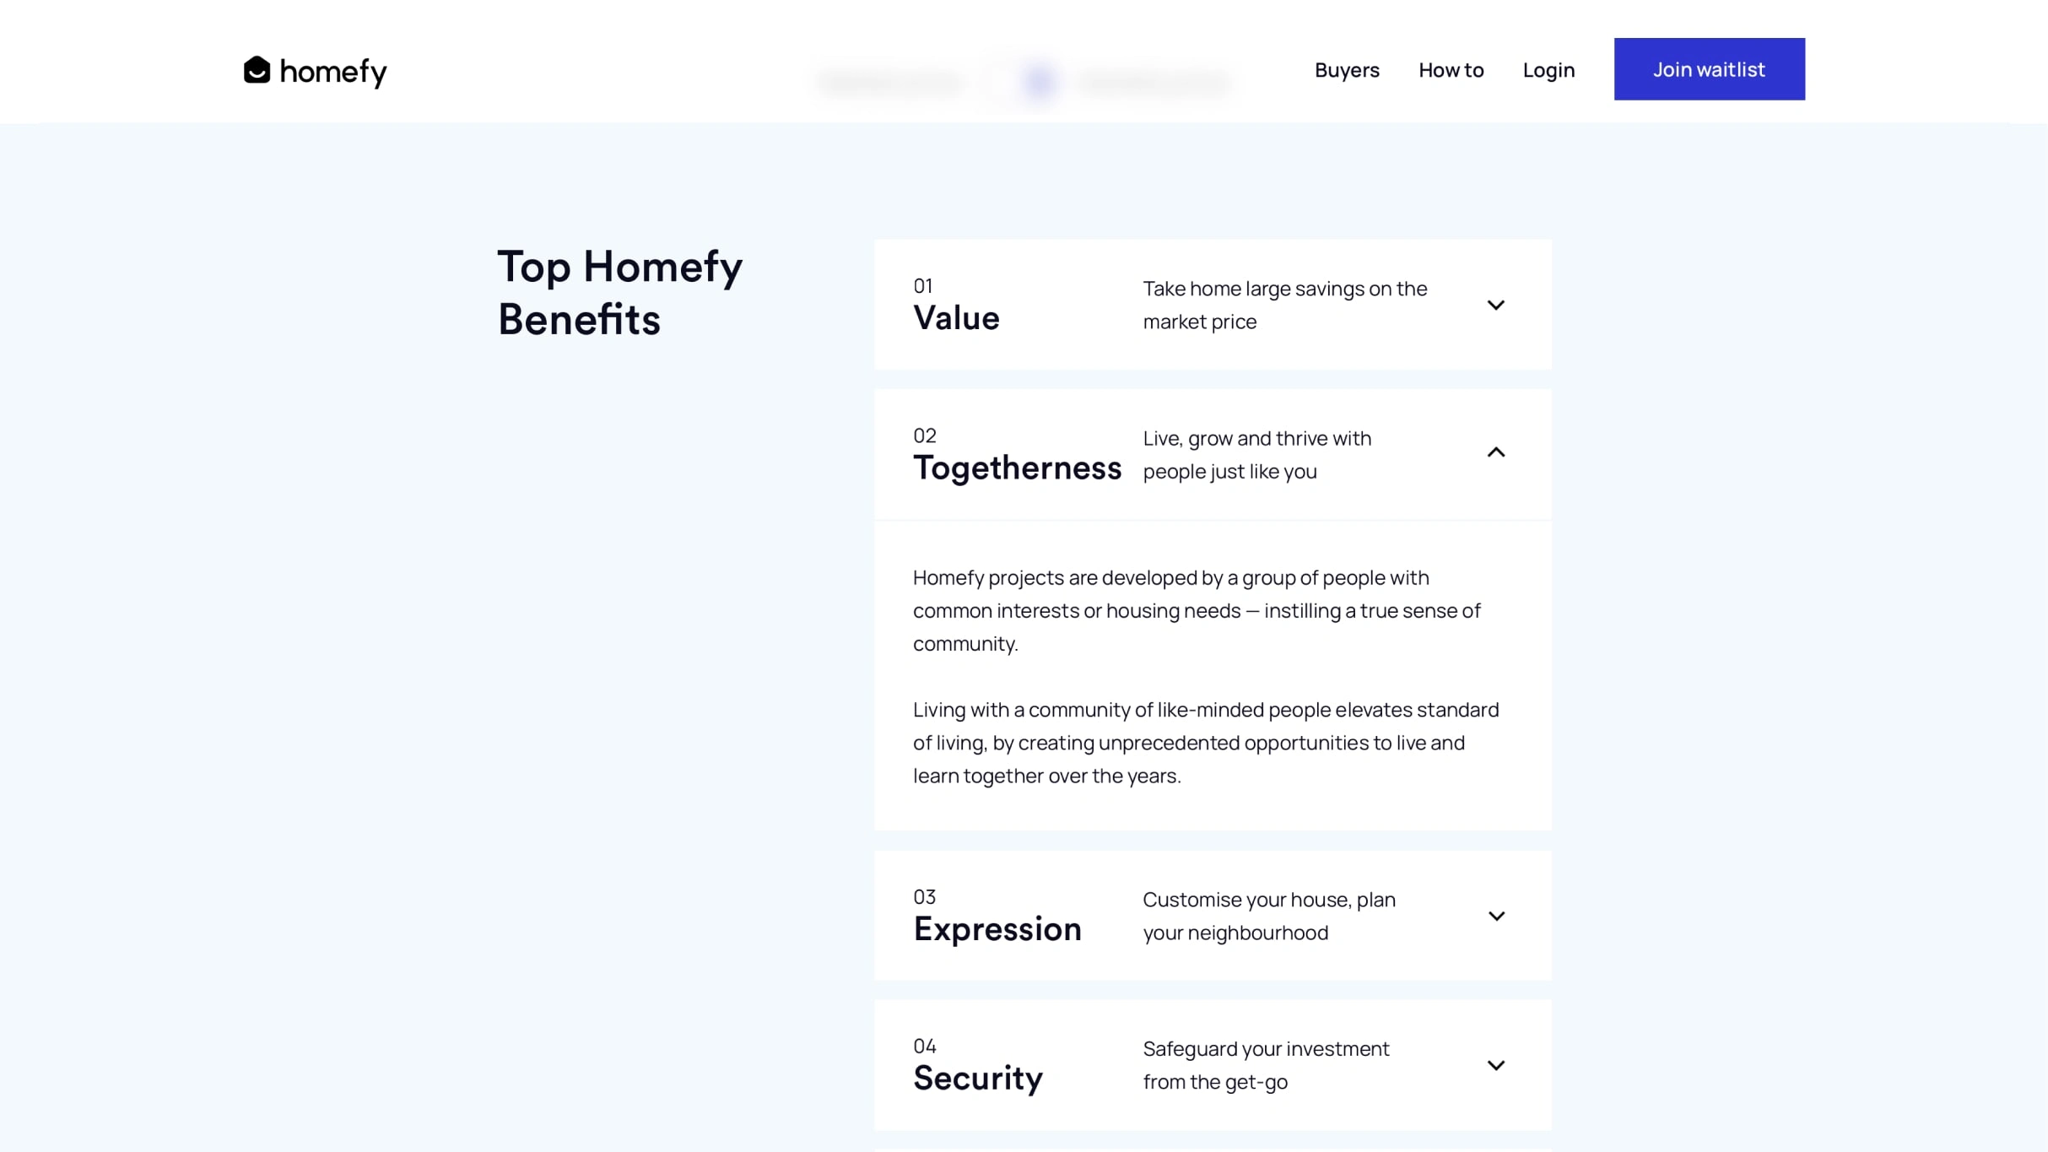Expand the Expression chevron arrow
The height and width of the screenshot is (1152, 2048).
coord(1496,916)
